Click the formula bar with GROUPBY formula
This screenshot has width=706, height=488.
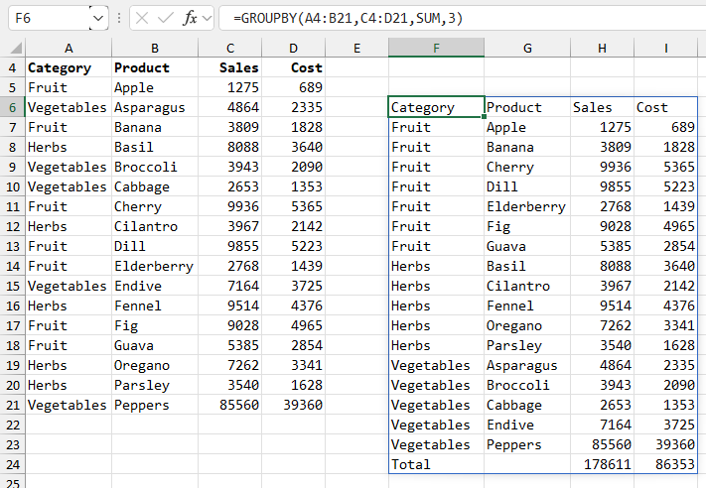pyautogui.click(x=462, y=19)
